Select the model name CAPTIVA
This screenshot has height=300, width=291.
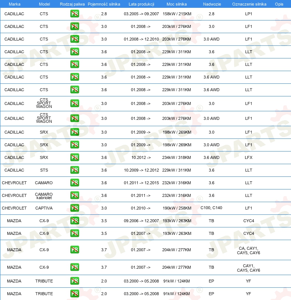tap(44, 208)
